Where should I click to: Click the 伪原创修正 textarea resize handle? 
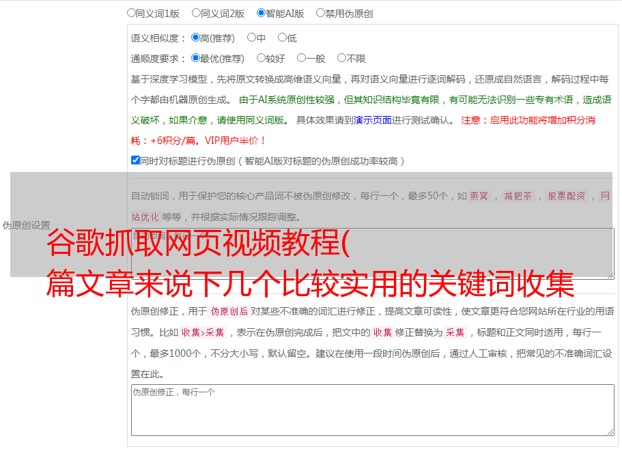coord(610,432)
